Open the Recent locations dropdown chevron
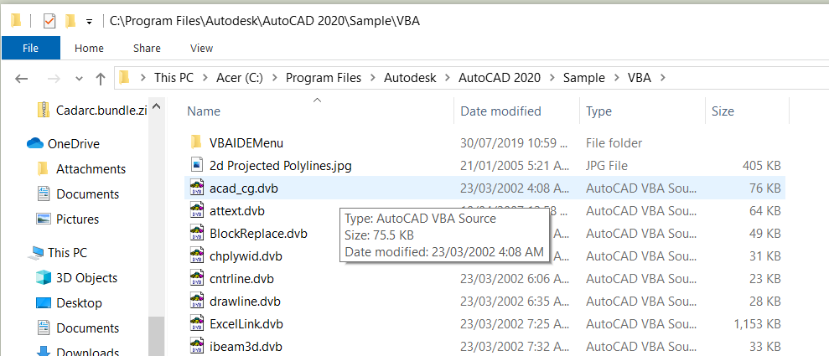Image resolution: width=829 pixels, height=356 pixels. point(80,79)
